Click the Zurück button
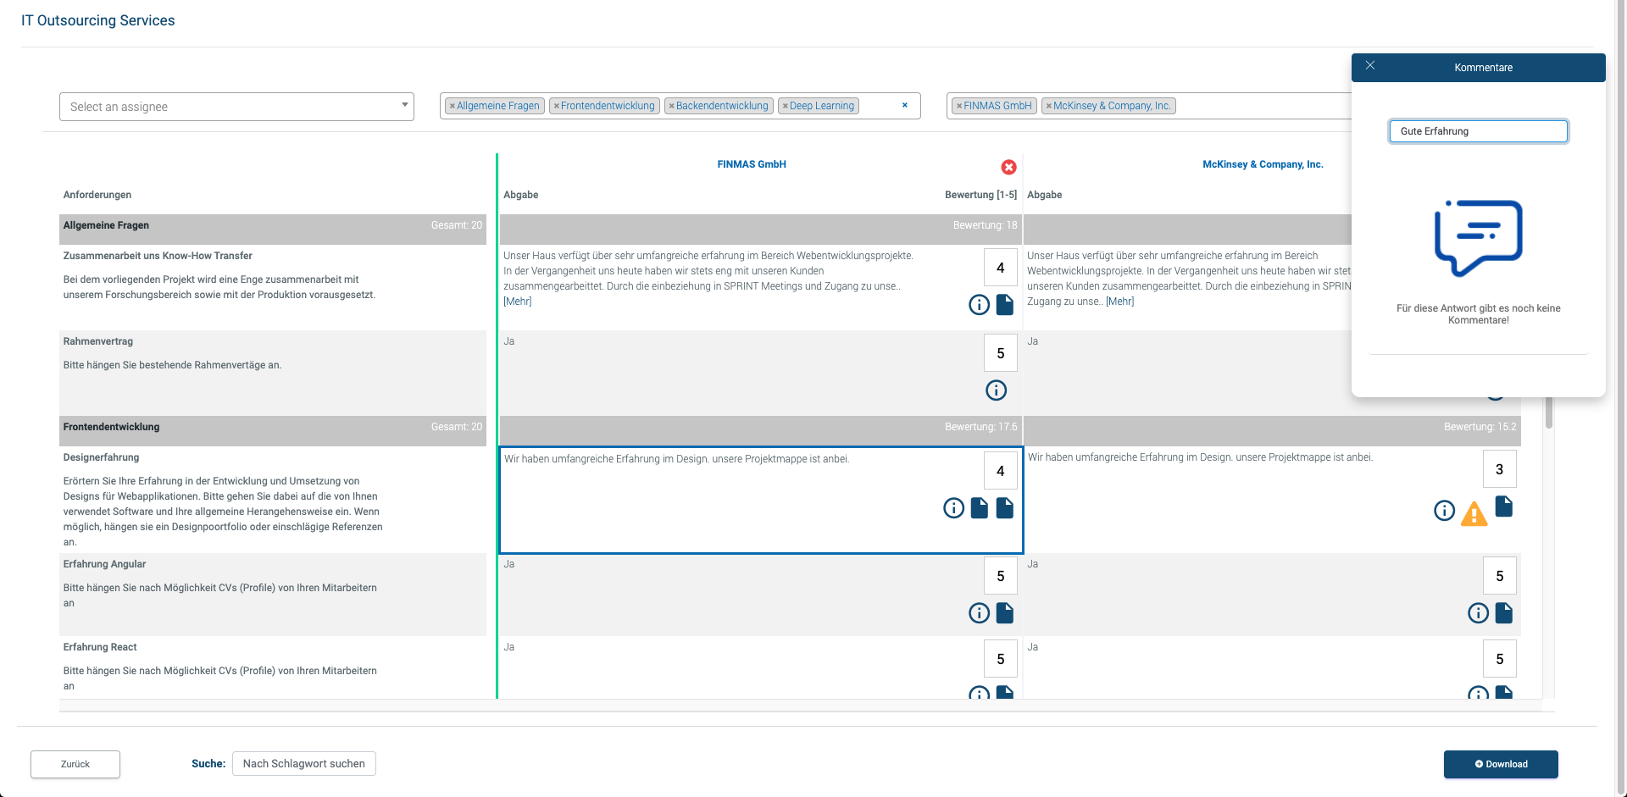The width and height of the screenshot is (1627, 797). point(75,764)
